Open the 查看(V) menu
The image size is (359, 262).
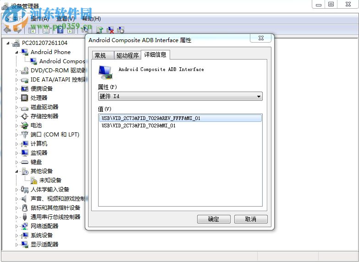click(x=65, y=19)
